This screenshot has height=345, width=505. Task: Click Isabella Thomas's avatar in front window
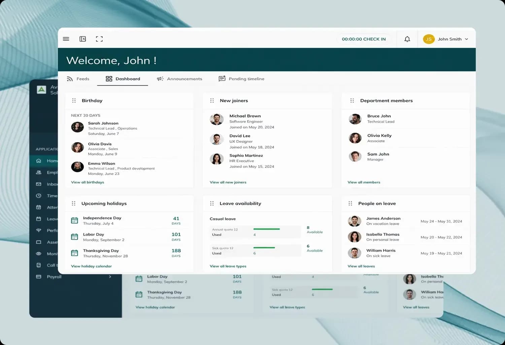click(x=354, y=237)
